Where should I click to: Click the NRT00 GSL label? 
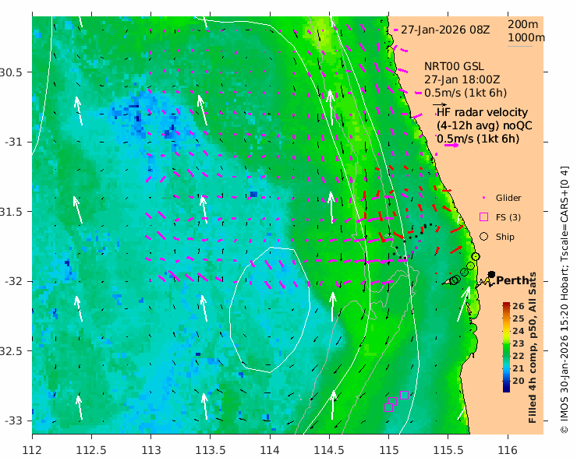[454, 66]
